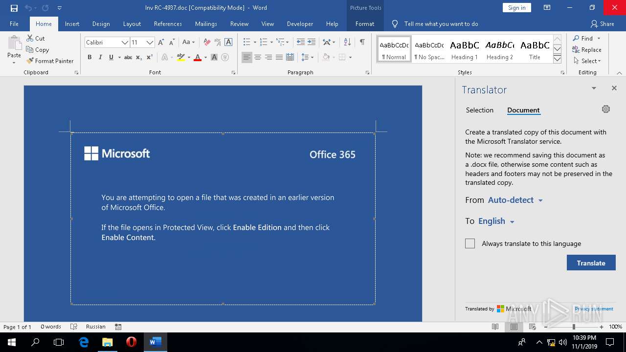
Task: Toggle underline formatting
Action: (111, 57)
